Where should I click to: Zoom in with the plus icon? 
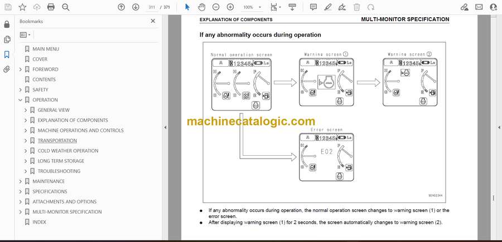(230, 7)
